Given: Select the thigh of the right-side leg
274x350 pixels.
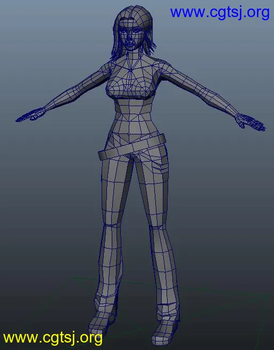Looking at the screenshot, I should 154,190.
